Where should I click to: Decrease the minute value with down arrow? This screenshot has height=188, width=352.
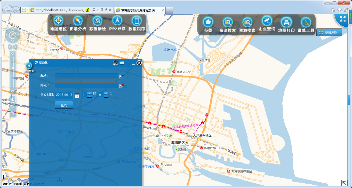[106, 96]
